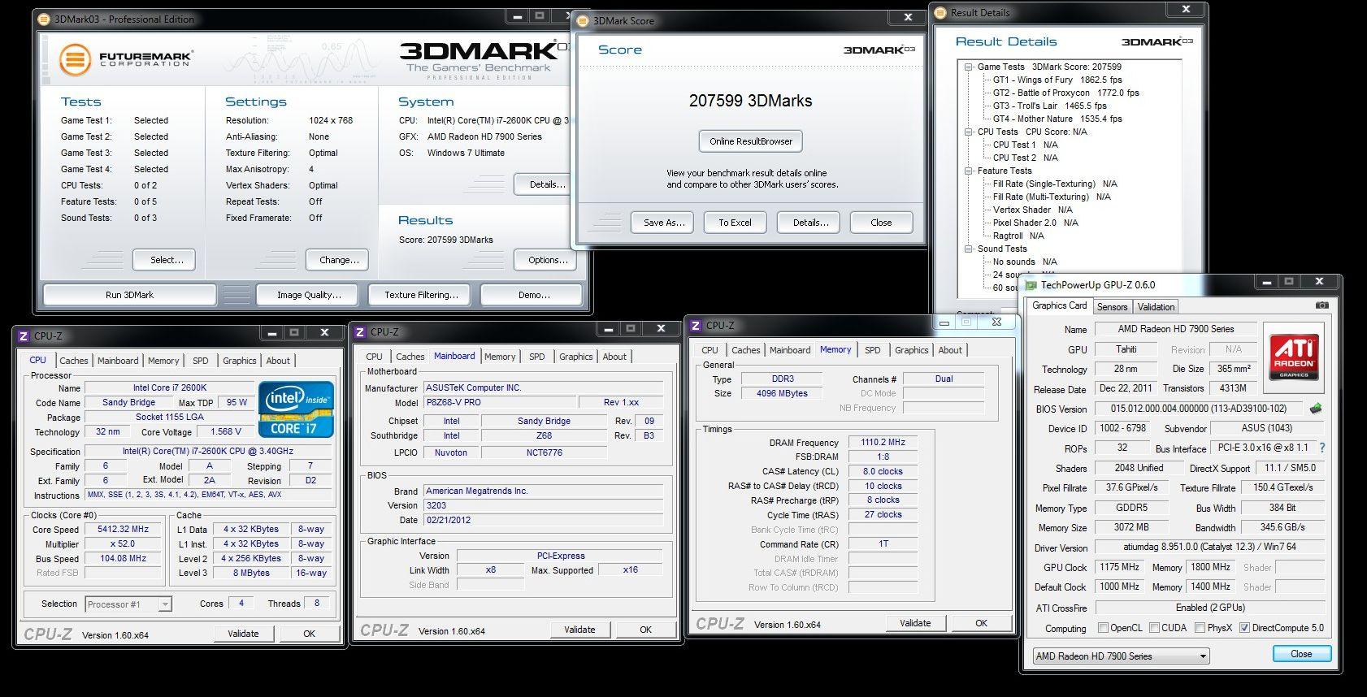The image size is (1367, 697).
Task: Open the Validation tab in GPU-Z
Action: [x=1156, y=307]
